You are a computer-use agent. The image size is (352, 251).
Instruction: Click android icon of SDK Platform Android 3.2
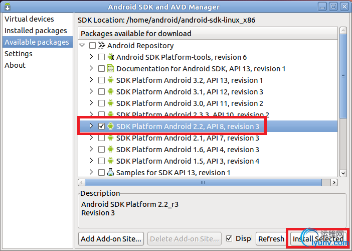tap(110, 80)
